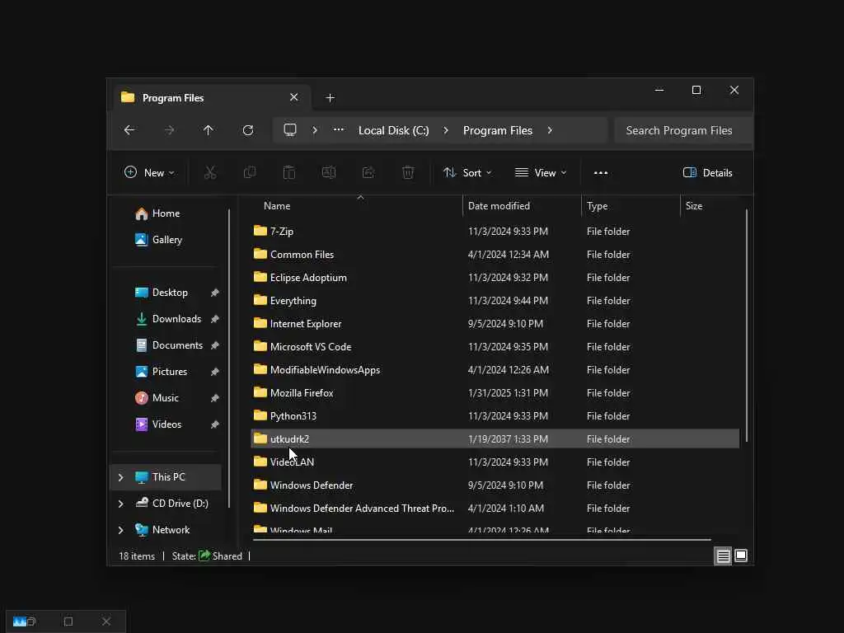
Task: Select the Common Files folder
Action: tap(495, 254)
